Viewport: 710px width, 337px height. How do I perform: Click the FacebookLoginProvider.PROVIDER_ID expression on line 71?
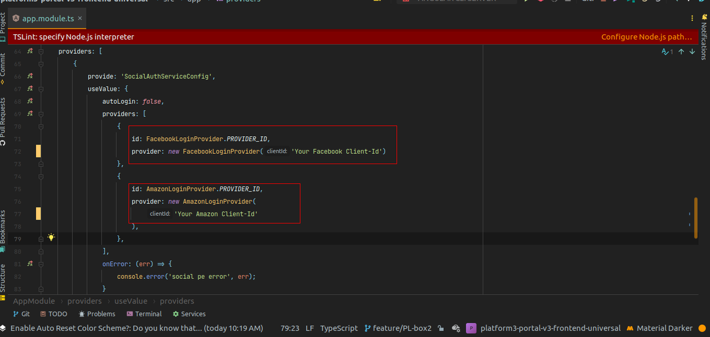[x=206, y=139]
